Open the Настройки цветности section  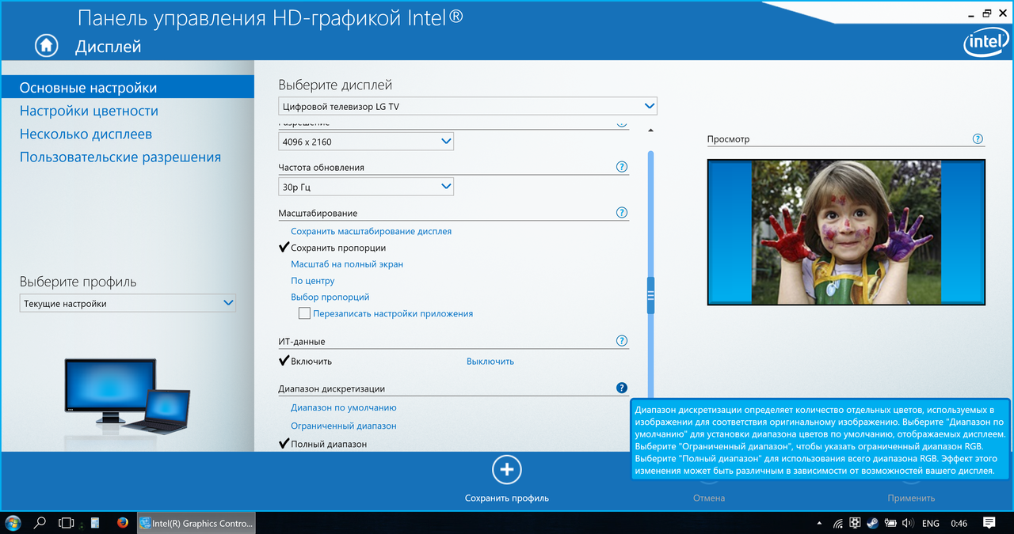(89, 111)
